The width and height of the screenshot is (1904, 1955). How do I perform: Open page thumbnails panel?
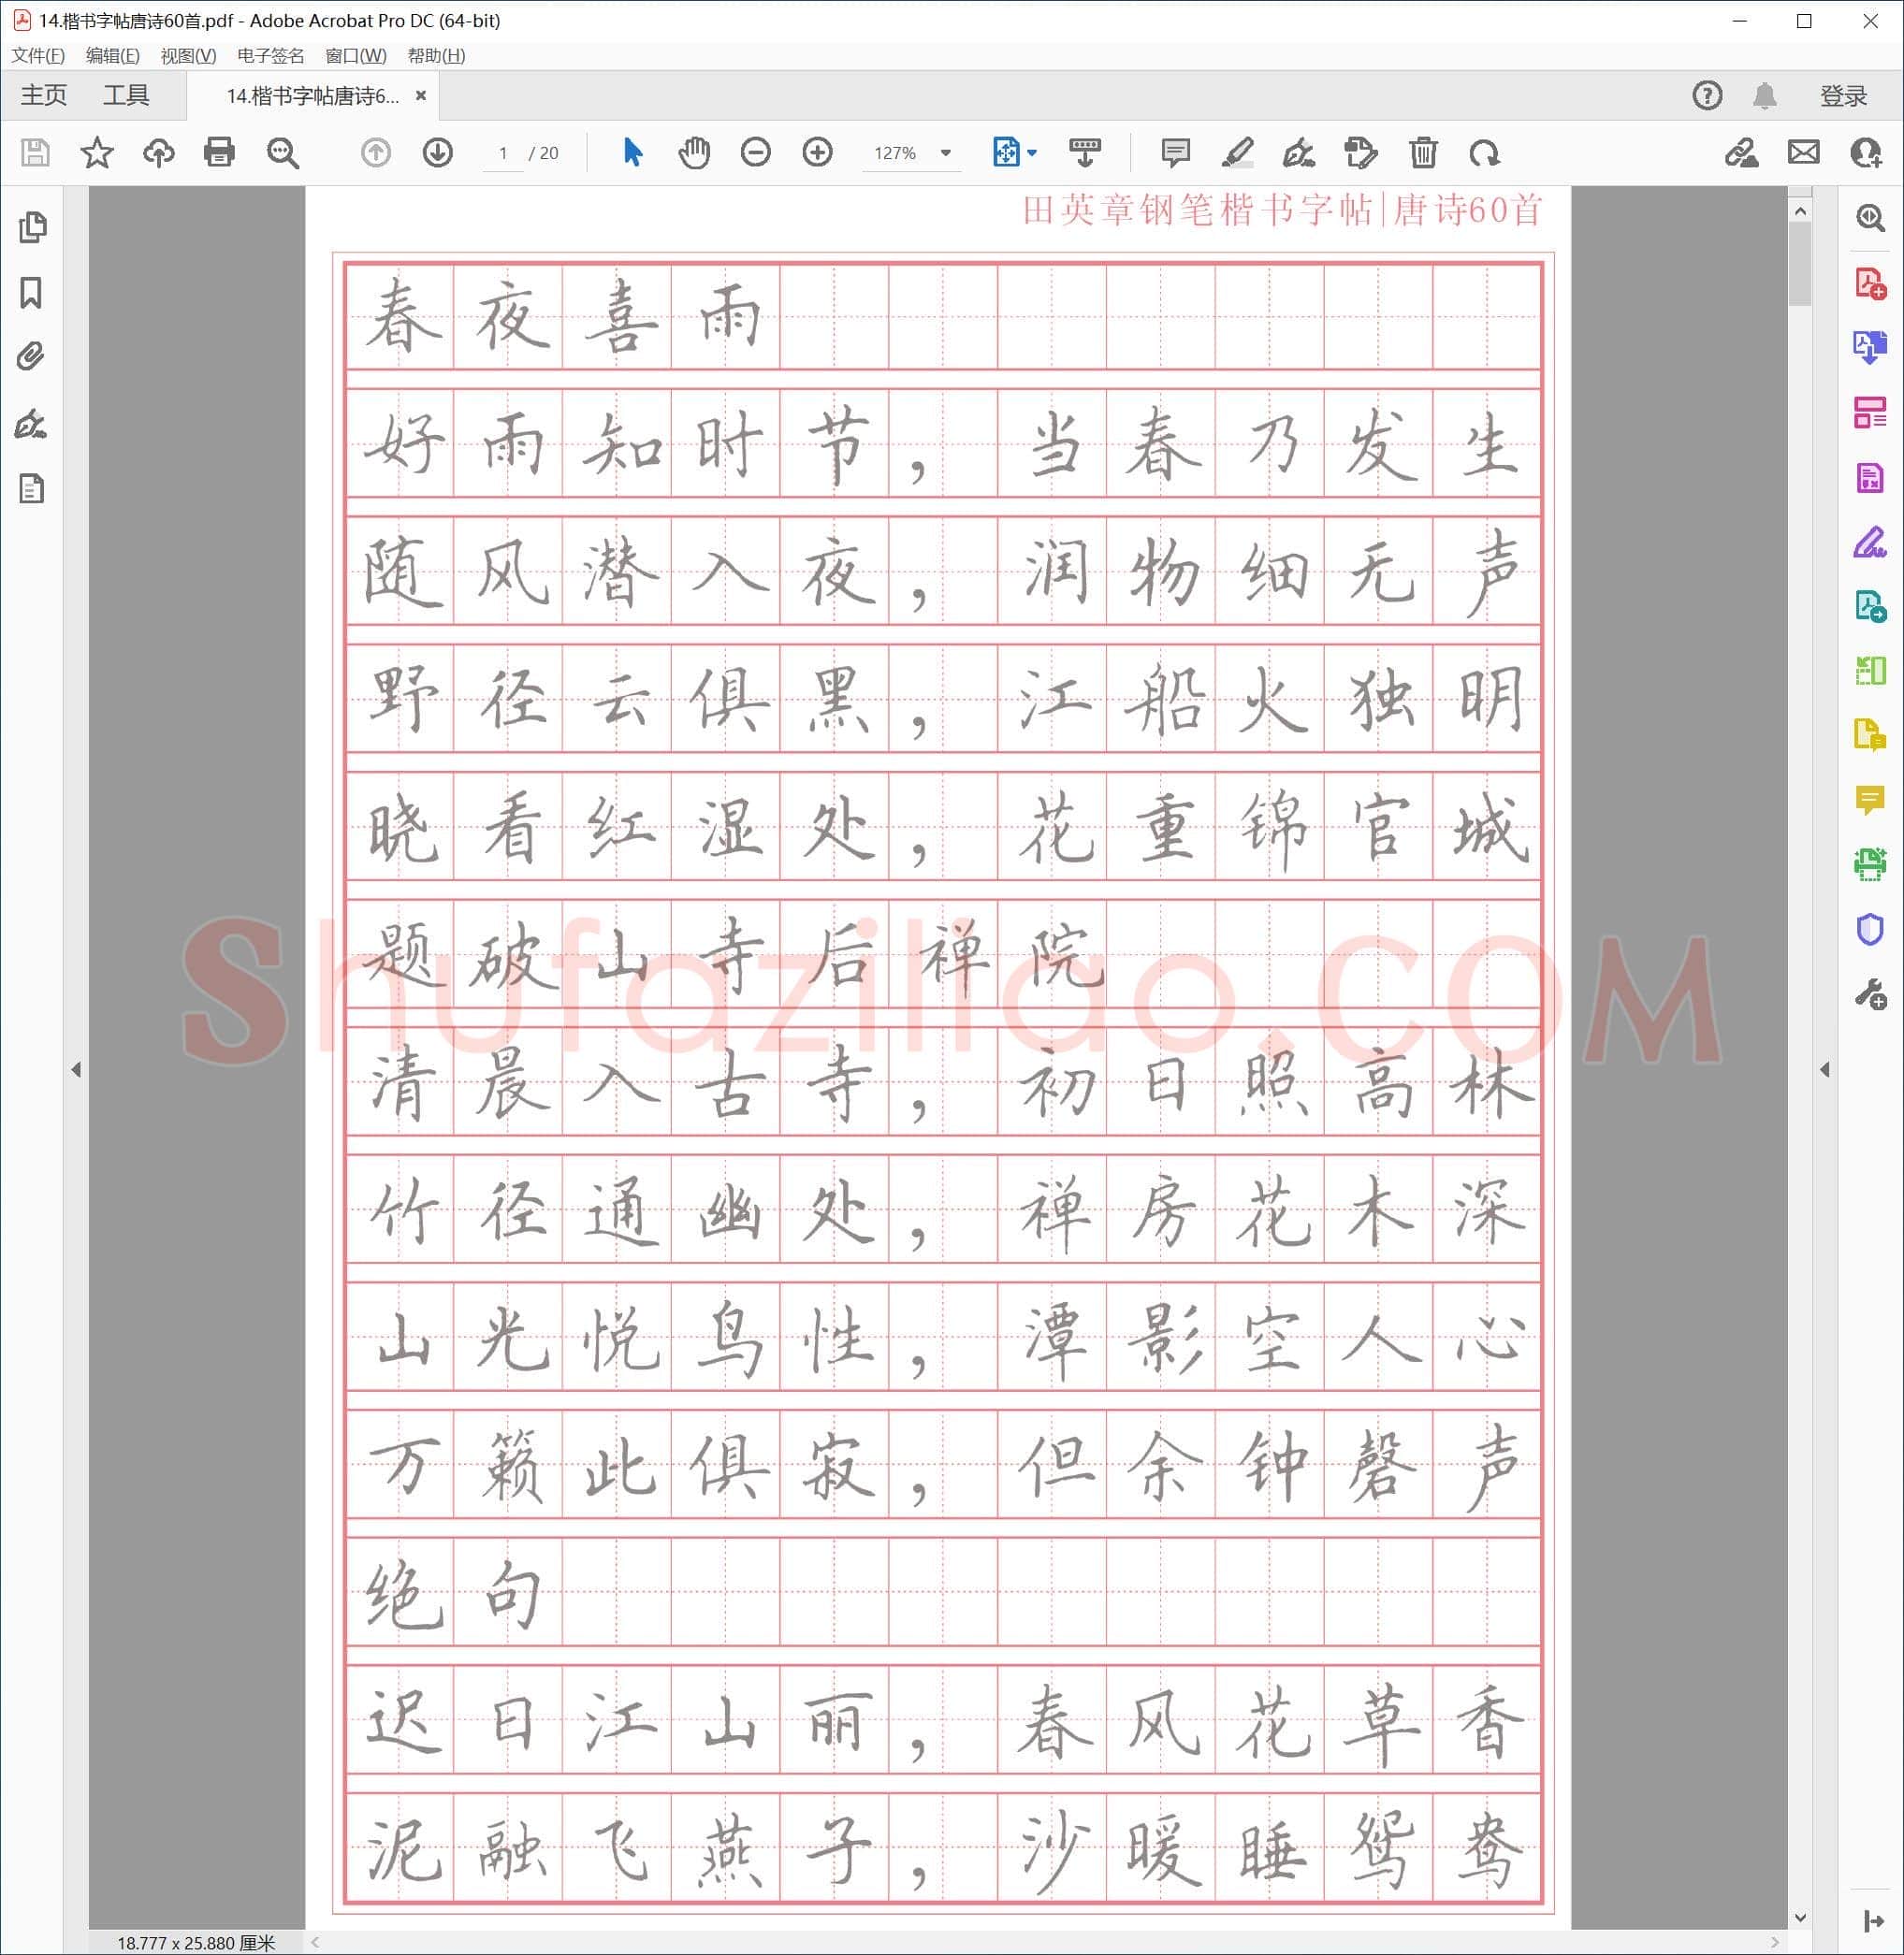(x=32, y=227)
